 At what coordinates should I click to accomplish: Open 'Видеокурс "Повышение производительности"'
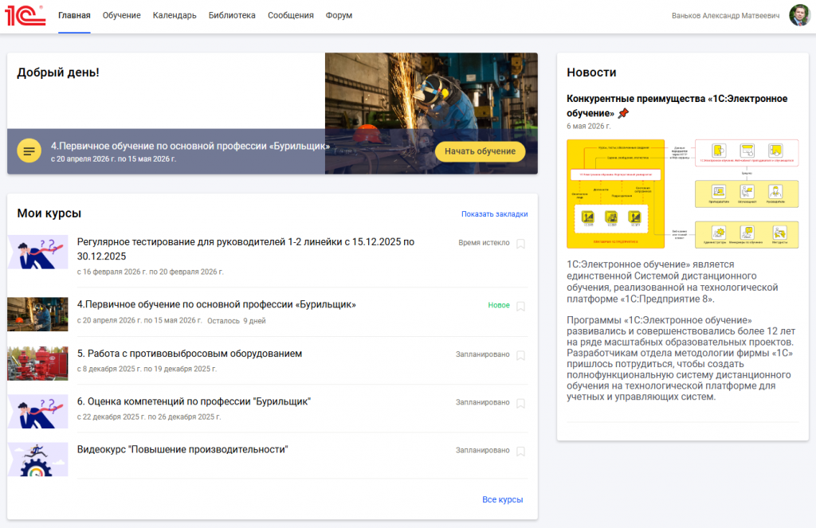coord(182,449)
